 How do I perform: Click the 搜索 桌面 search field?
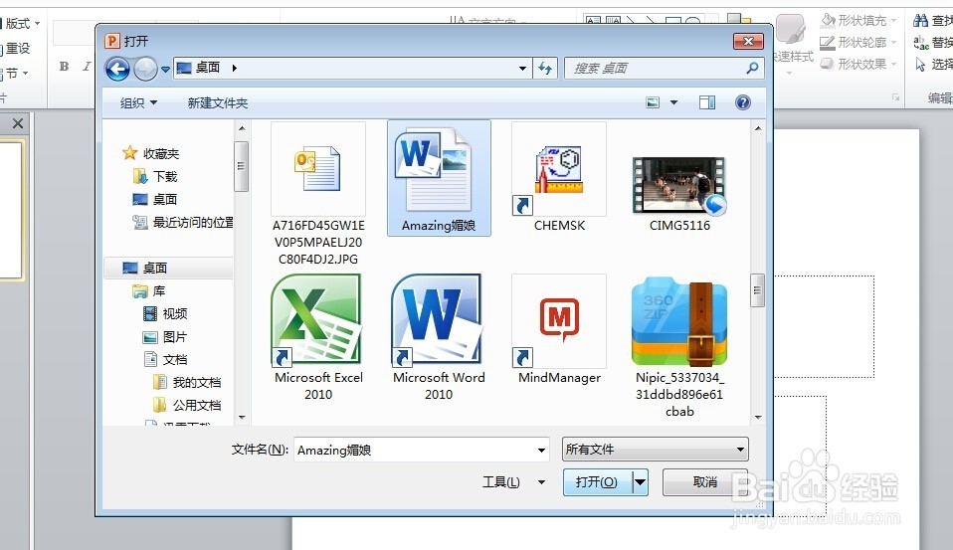663,68
